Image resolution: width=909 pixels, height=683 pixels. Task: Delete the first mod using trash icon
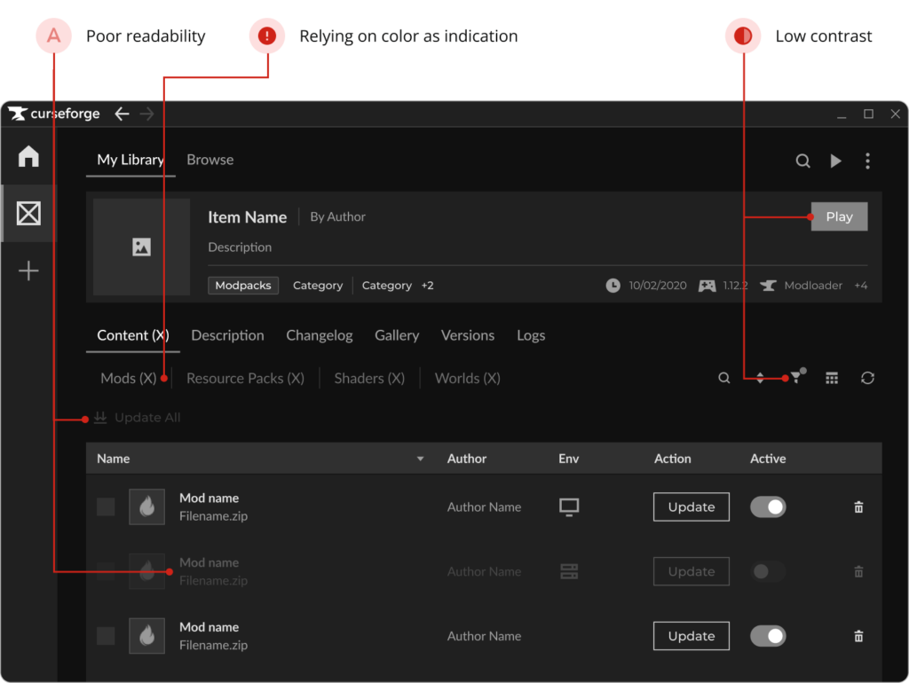pos(858,507)
